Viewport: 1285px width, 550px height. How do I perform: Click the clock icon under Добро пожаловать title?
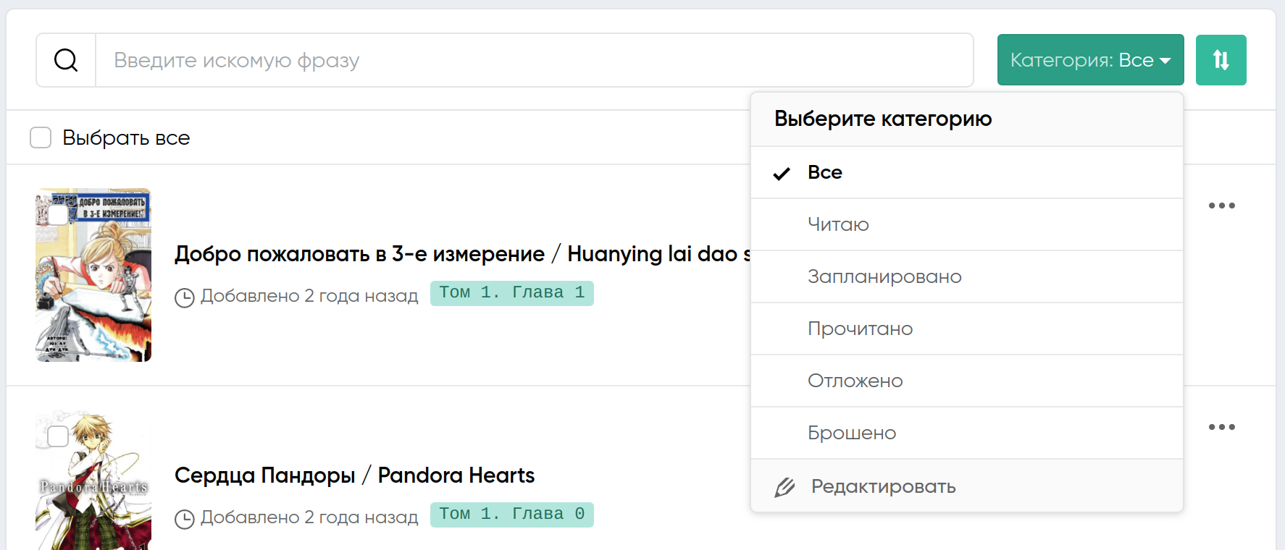pos(185,297)
